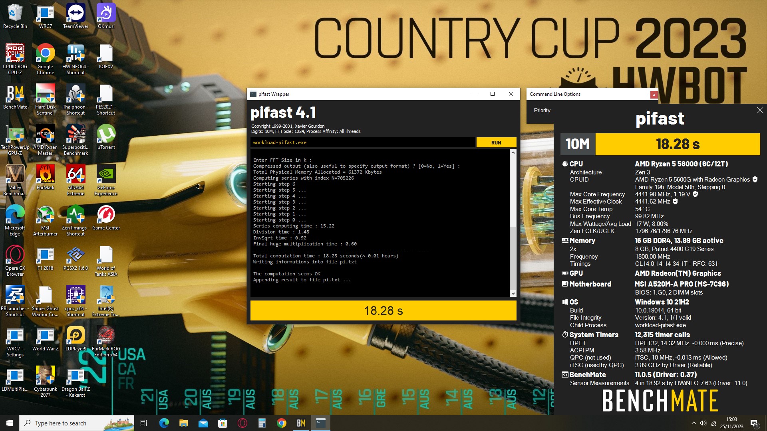Image resolution: width=767 pixels, height=431 pixels.
Task: Launch AIDA64 Extreme desktop icon
Action: (x=76, y=180)
